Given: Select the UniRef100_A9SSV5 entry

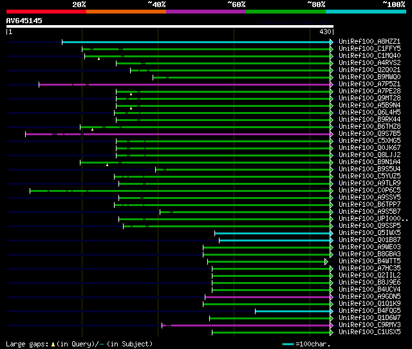Looking at the screenshot, I should (370, 198).
